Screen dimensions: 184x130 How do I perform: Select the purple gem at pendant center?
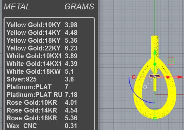[152, 76]
